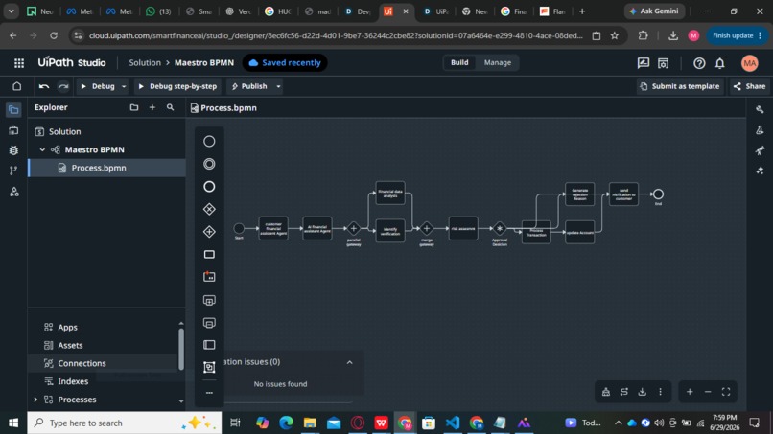Collapse the validation issues panel
Image resolution: width=773 pixels, height=434 pixels.
pyautogui.click(x=349, y=362)
